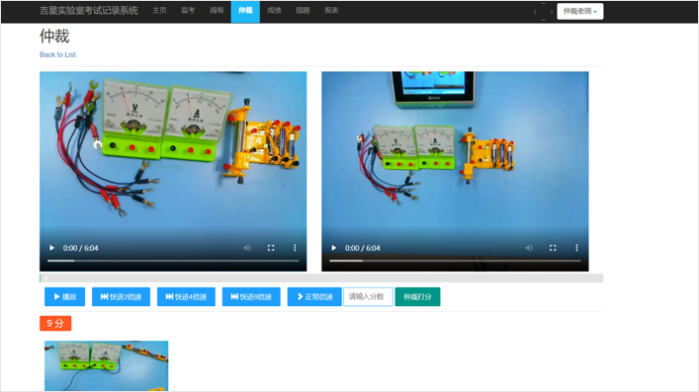Click left video's seek progress bar
The height and width of the screenshot is (392, 699).
[173, 261]
